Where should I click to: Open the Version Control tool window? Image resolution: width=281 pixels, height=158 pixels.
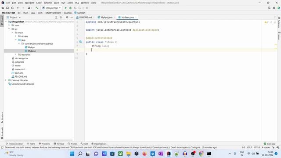point(14,144)
